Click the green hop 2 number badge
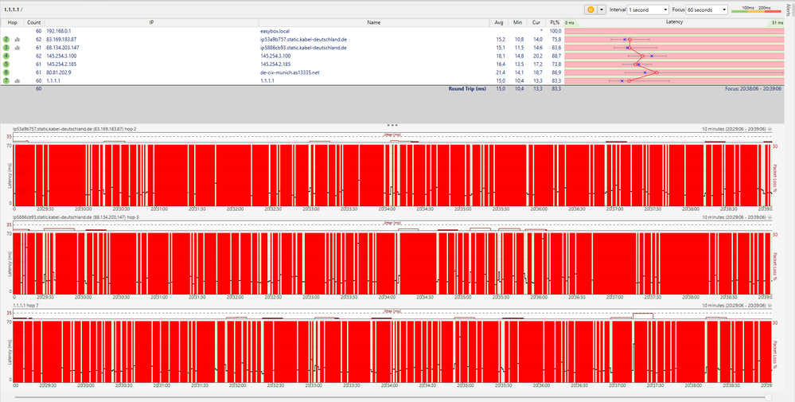Viewport: 795px width, 402px height. (x=6, y=39)
